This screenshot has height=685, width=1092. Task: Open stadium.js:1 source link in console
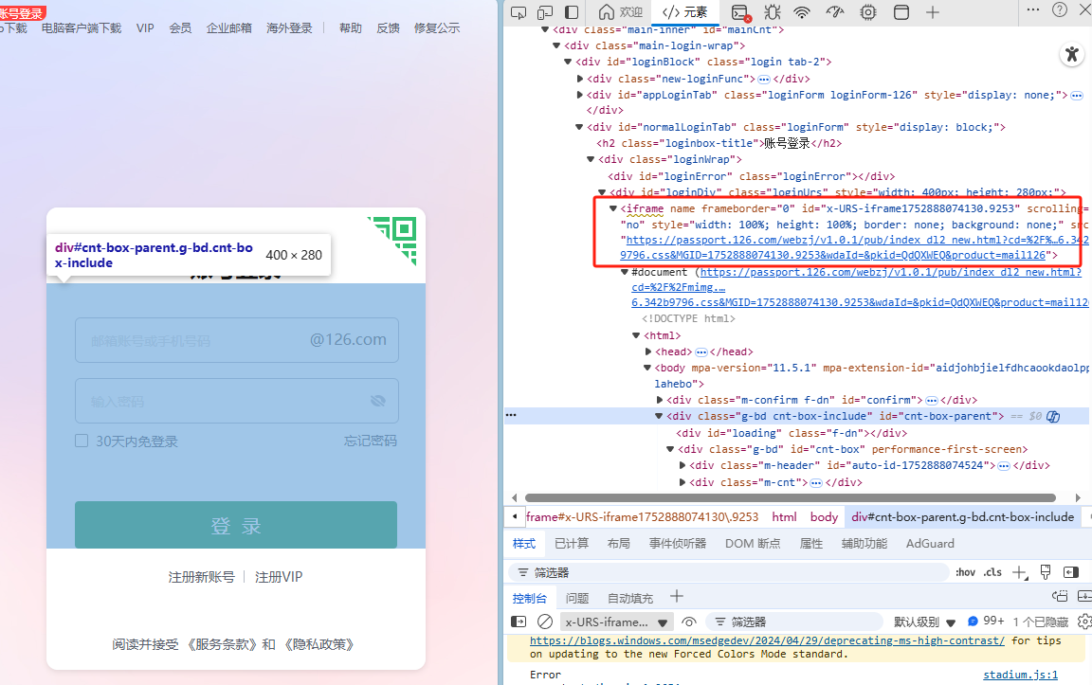(x=1020, y=675)
